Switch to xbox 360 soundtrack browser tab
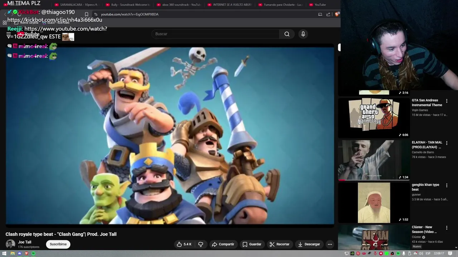458x257 pixels. (179, 5)
